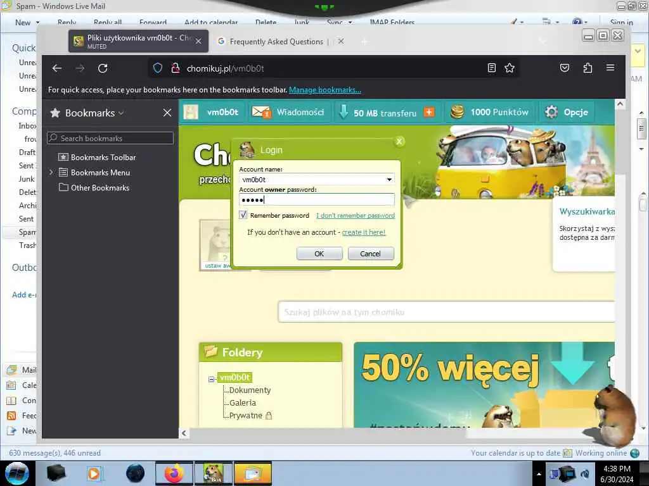Open the New dropdown arrow in Live Mail
Screen dimensions: 649x486
pyautogui.click(x=37, y=22)
